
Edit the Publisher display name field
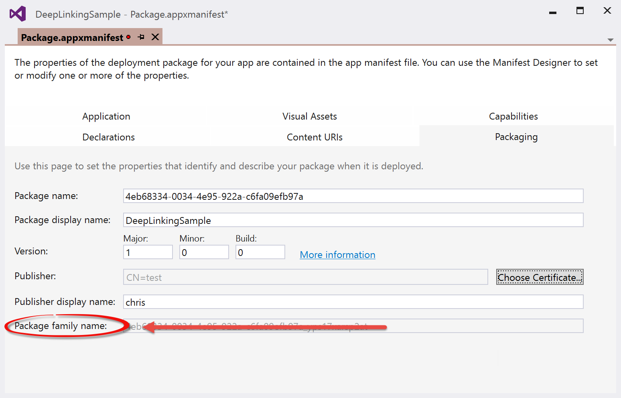[x=353, y=302]
